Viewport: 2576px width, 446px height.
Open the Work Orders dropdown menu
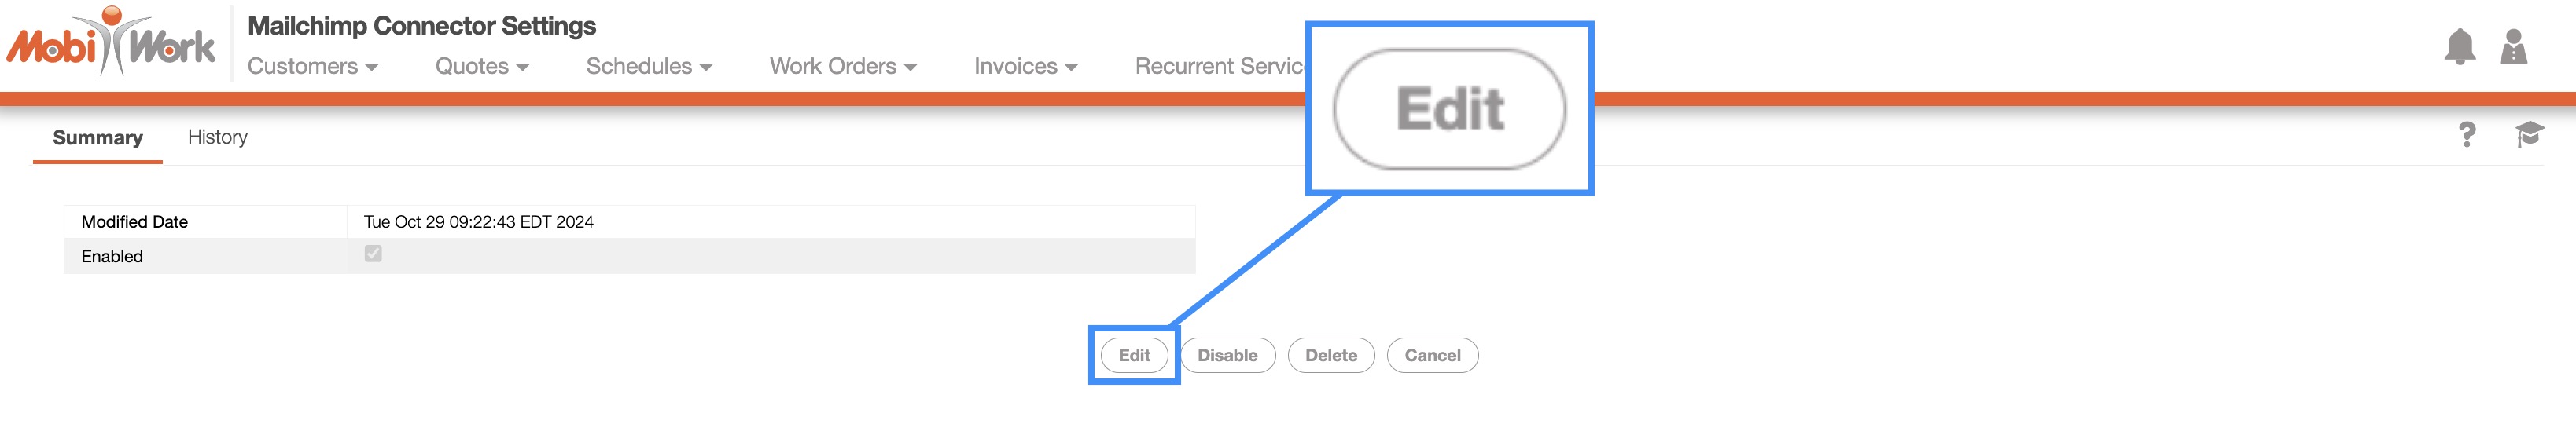coord(842,67)
